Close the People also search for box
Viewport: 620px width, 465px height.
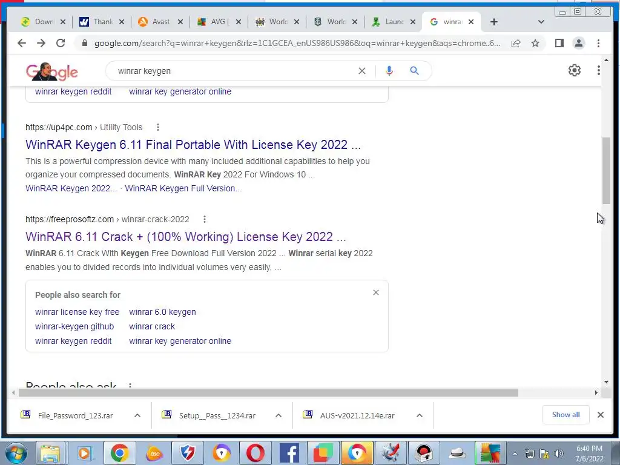tap(375, 292)
